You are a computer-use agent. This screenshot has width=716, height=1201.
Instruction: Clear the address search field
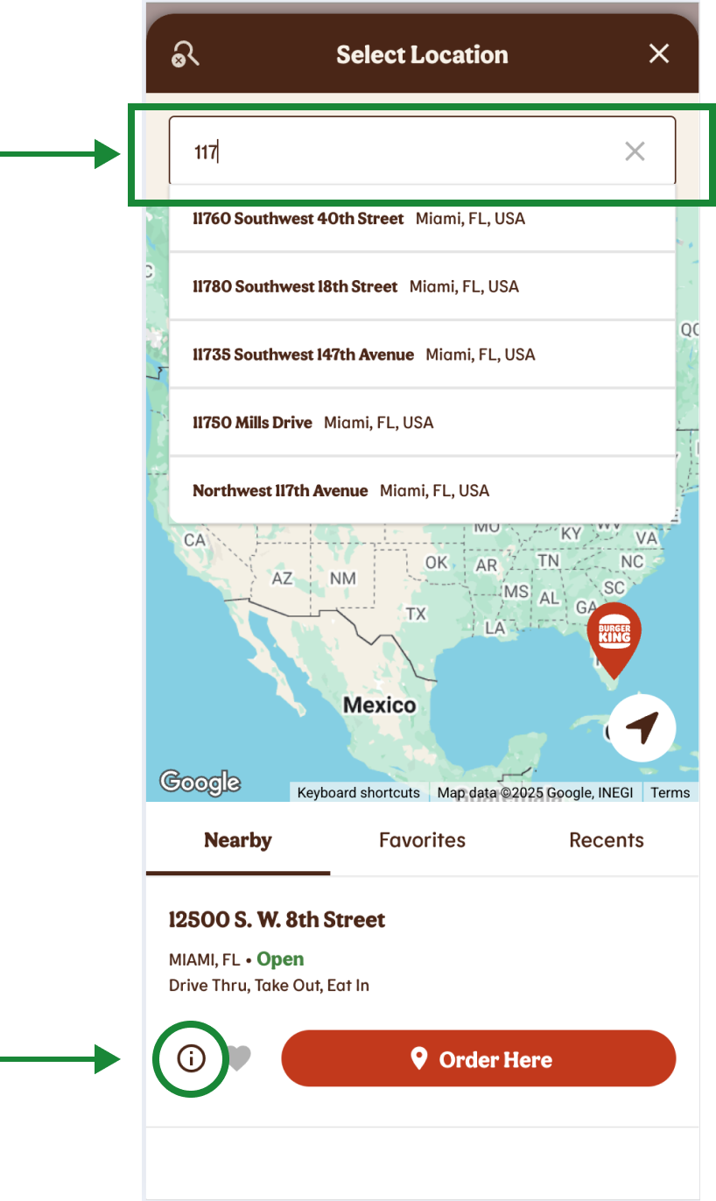coord(635,151)
